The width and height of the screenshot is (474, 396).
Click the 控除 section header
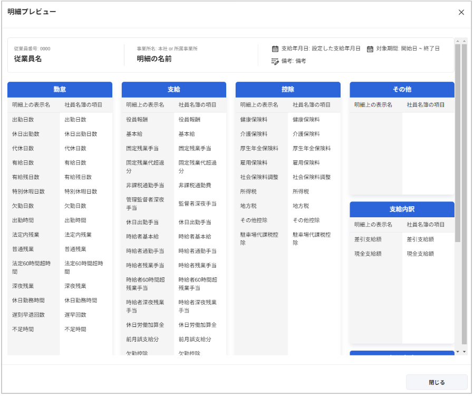(288, 90)
